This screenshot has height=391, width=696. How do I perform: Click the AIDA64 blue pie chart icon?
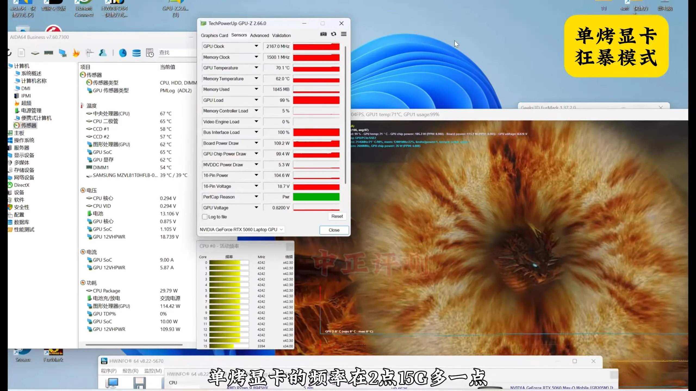point(123,53)
